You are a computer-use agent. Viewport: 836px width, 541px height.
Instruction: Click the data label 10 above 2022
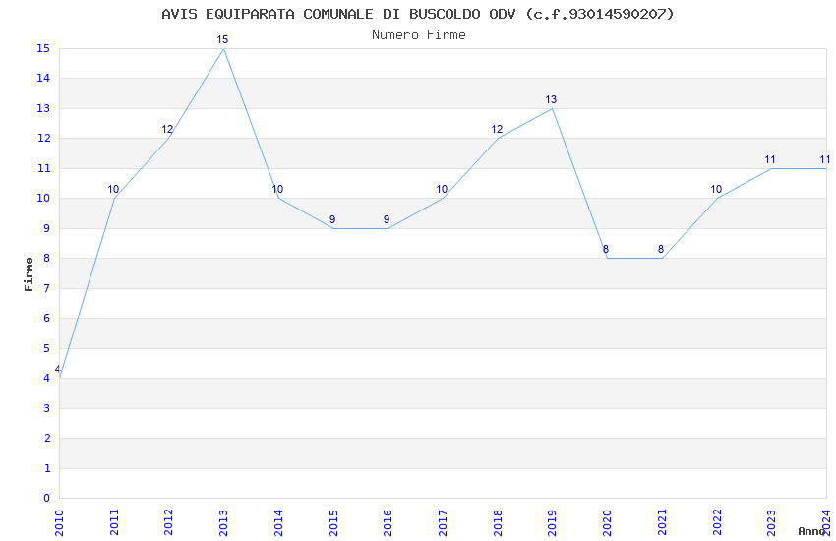716,189
